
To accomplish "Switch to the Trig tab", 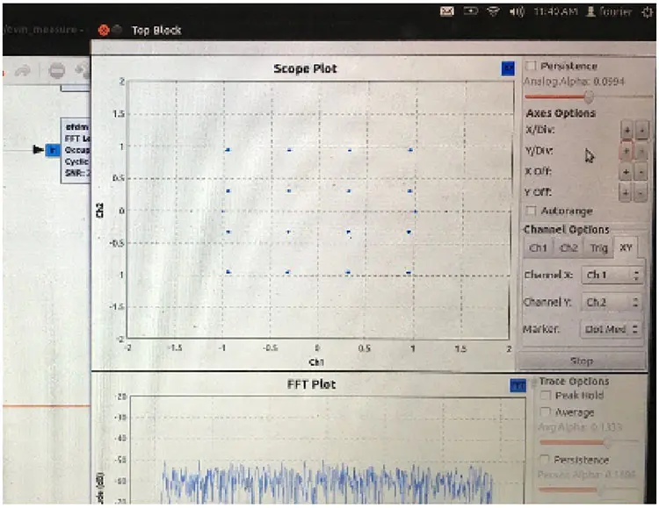I will pyautogui.click(x=598, y=248).
